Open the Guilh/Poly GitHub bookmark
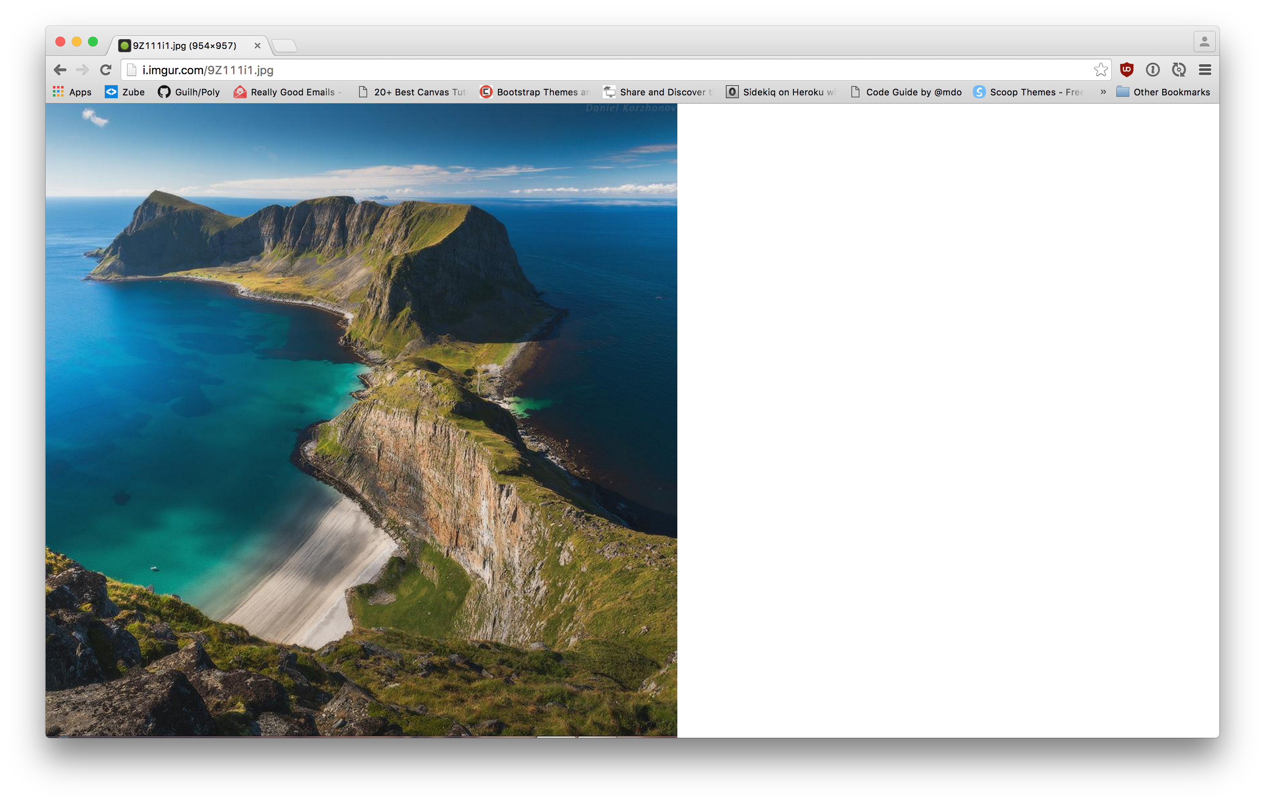 coord(189,92)
